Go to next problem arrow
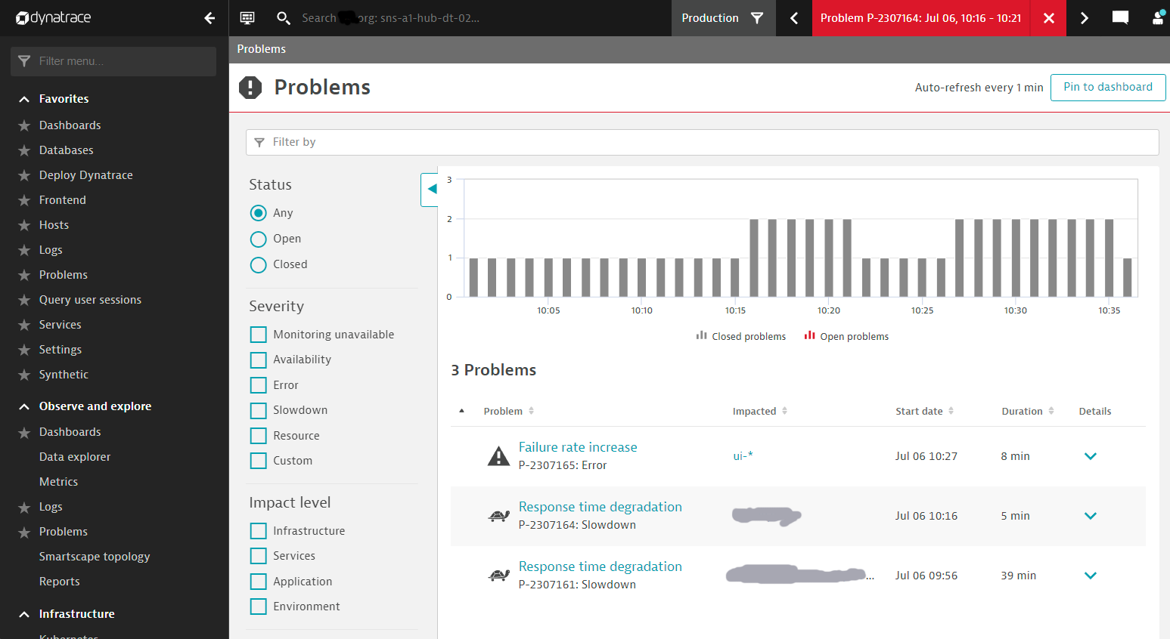The width and height of the screenshot is (1170, 639). coord(1084,18)
